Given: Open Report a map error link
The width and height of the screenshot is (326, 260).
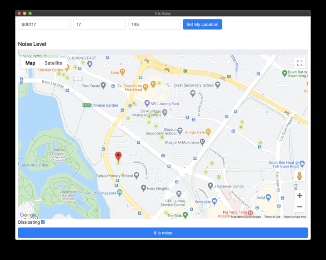Looking at the screenshot, I should [x=295, y=216].
